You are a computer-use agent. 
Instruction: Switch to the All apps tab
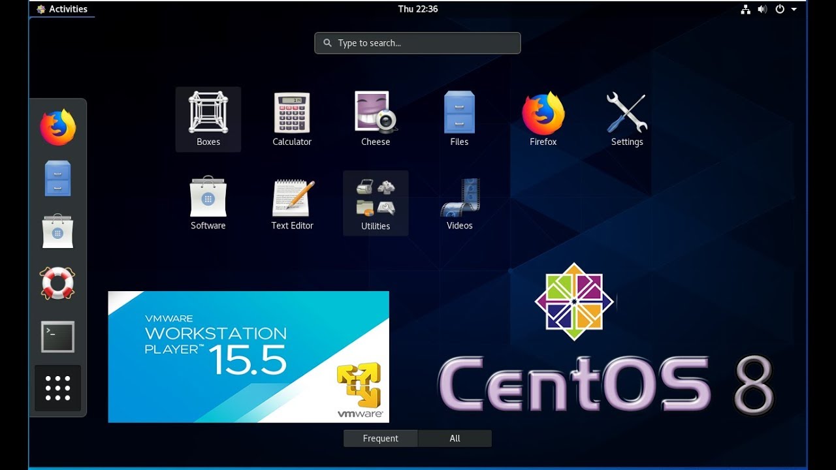pyautogui.click(x=455, y=439)
